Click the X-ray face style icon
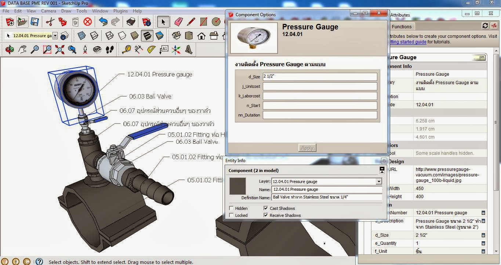Screen dimensions: 501x265 (82, 36)
